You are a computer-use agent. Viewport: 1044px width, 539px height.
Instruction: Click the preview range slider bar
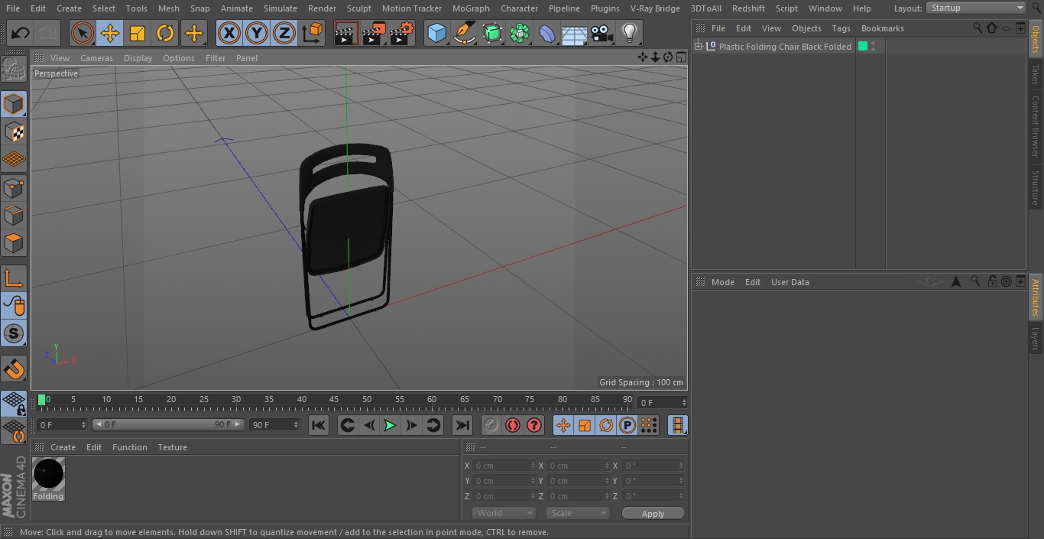(168, 424)
